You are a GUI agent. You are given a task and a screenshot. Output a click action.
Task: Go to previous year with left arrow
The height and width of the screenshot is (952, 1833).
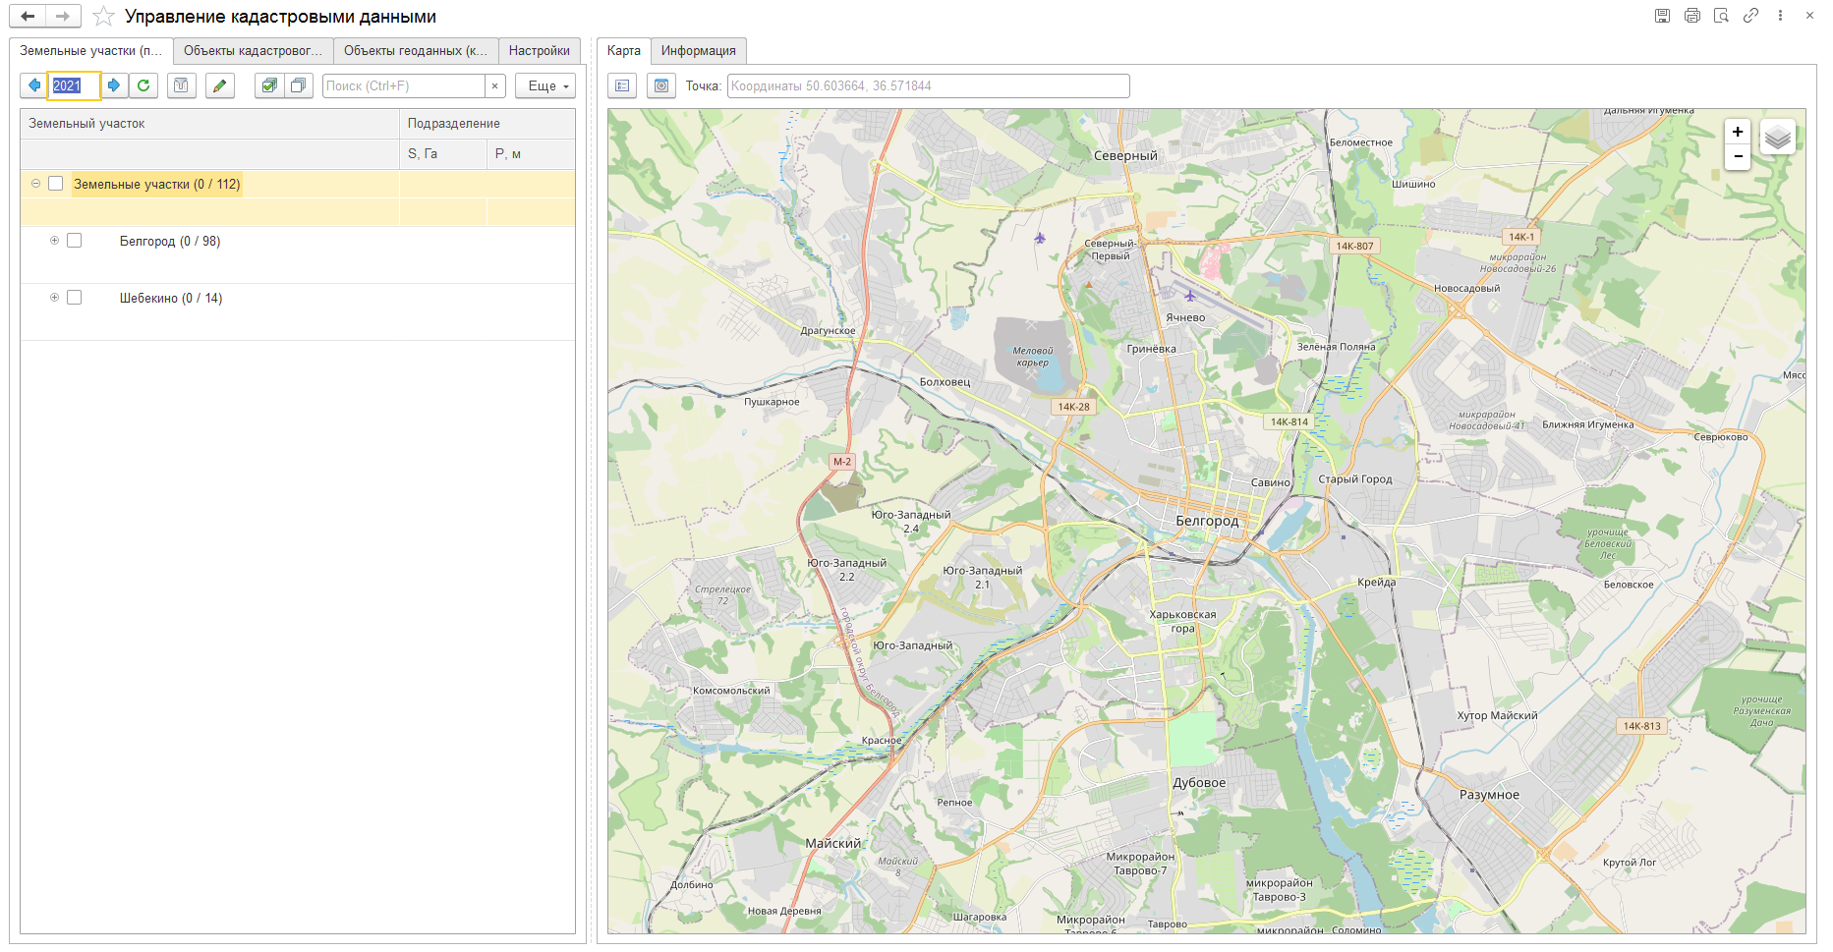34,86
